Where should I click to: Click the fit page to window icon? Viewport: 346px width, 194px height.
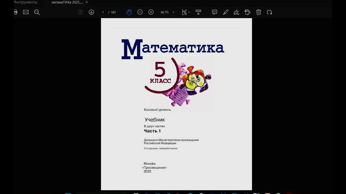(184, 12)
